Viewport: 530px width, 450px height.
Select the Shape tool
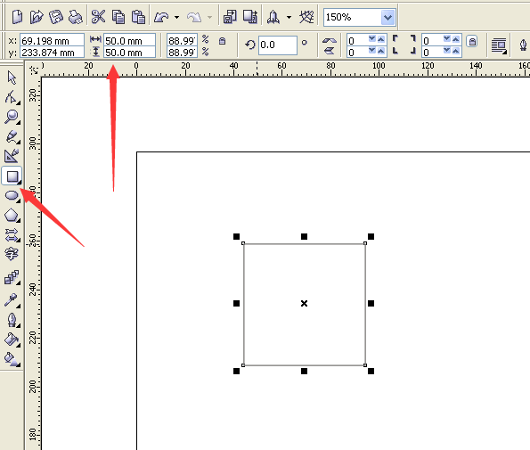pos(12,97)
